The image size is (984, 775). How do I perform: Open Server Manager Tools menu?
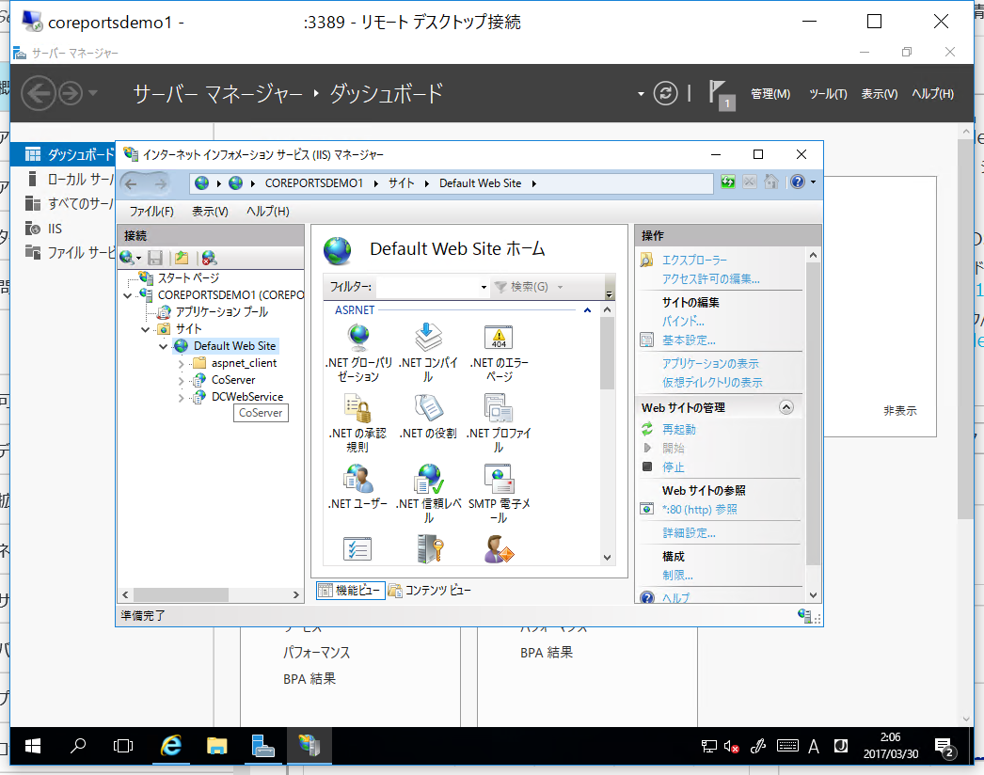pyautogui.click(x=828, y=93)
